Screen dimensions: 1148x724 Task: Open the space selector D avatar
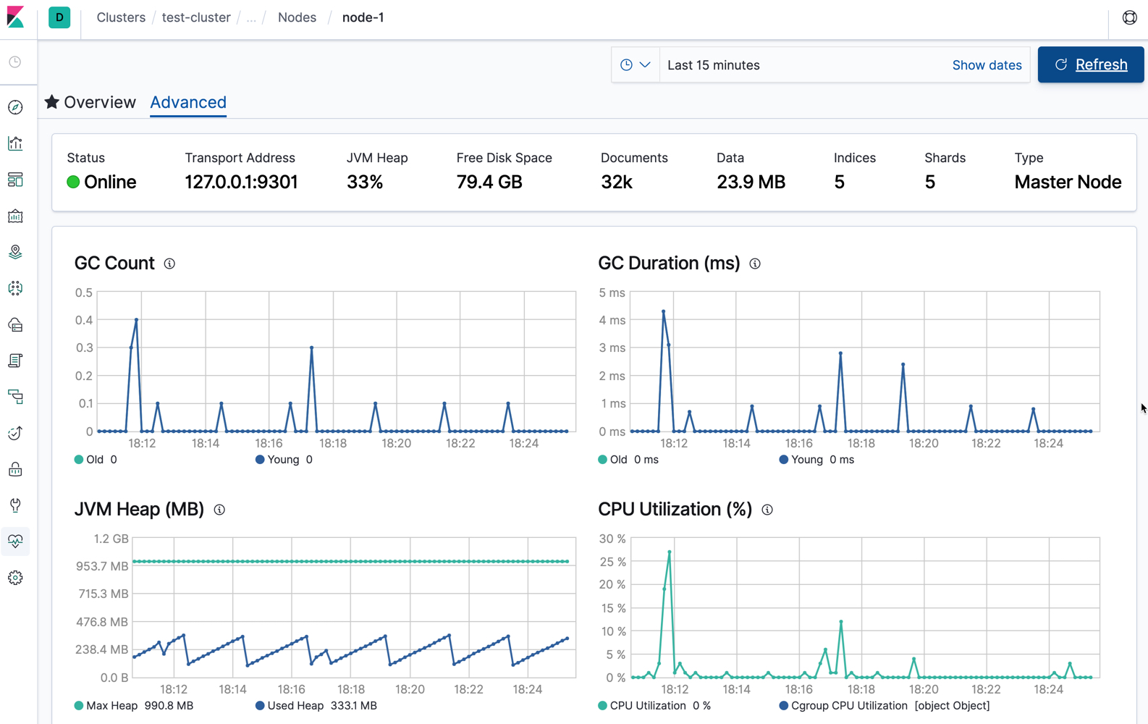(x=59, y=17)
